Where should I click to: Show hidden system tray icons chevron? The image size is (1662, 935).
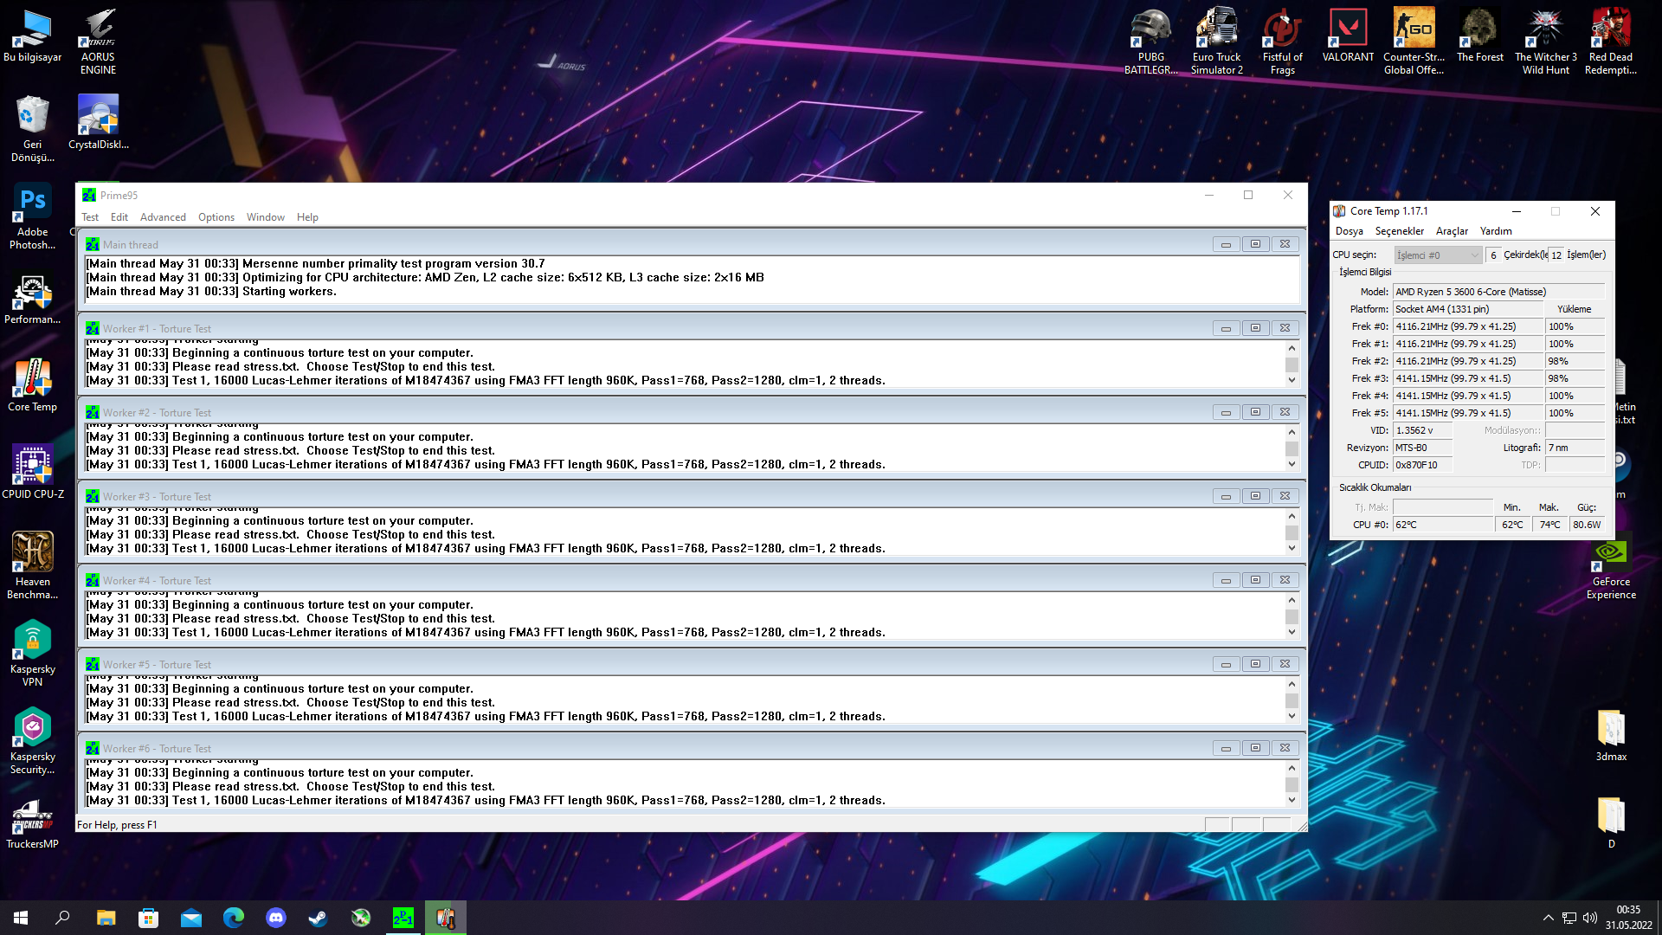1548,918
